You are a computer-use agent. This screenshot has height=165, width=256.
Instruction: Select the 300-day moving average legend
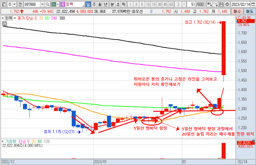pyautogui.click(x=62, y=18)
